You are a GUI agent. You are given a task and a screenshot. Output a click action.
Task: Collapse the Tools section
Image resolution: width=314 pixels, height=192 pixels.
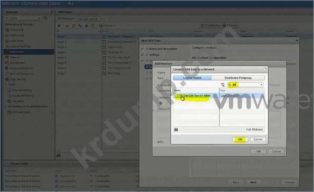pyautogui.click(x=6, y=85)
